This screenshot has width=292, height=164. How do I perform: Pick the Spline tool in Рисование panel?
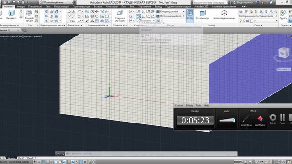pyautogui.click(x=69, y=16)
